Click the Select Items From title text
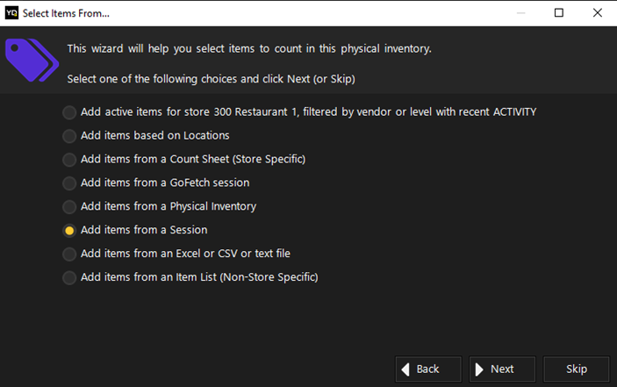Image resolution: width=617 pixels, height=387 pixels. [66, 13]
